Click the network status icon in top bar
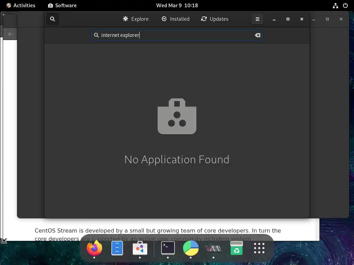 [335, 6]
